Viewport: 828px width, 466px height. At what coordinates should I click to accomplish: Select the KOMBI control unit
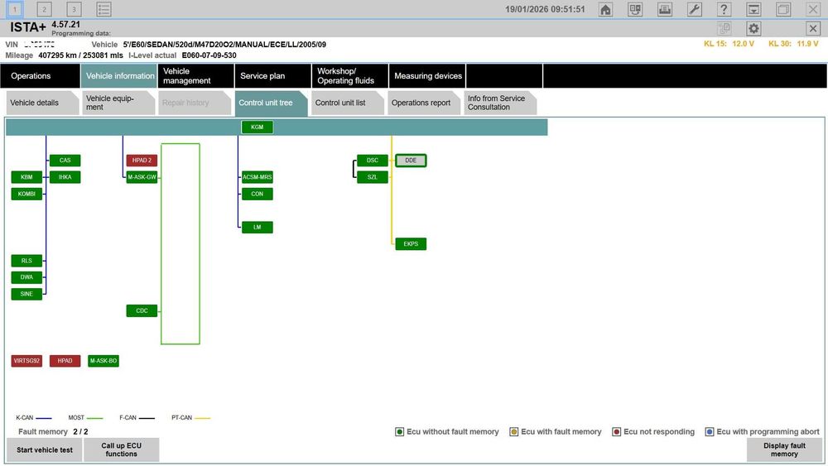pos(26,194)
